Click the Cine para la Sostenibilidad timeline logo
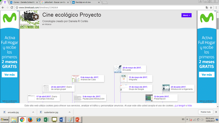This screenshot has width=219, height=123. pyautogui.click(x=29, y=20)
